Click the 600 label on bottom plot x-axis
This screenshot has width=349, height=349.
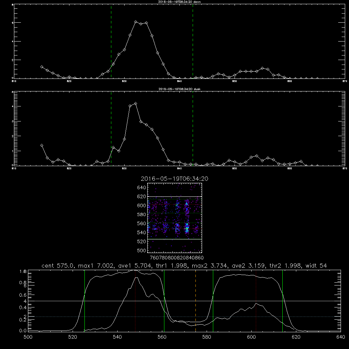click(252, 337)
